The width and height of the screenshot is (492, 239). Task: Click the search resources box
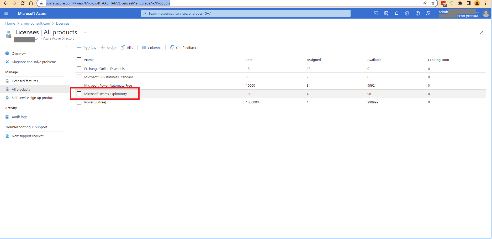point(246,13)
